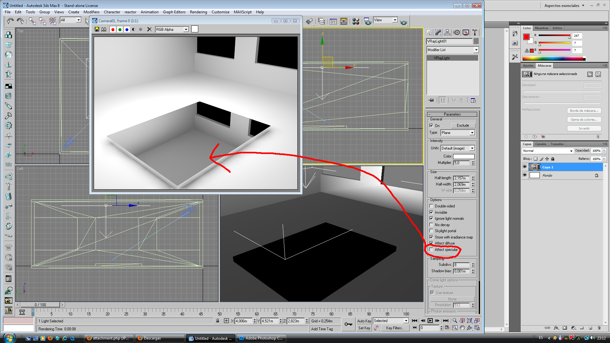Save bitmap icon in render window
The image size is (610, 343).
pyautogui.click(x=97, y=29)
